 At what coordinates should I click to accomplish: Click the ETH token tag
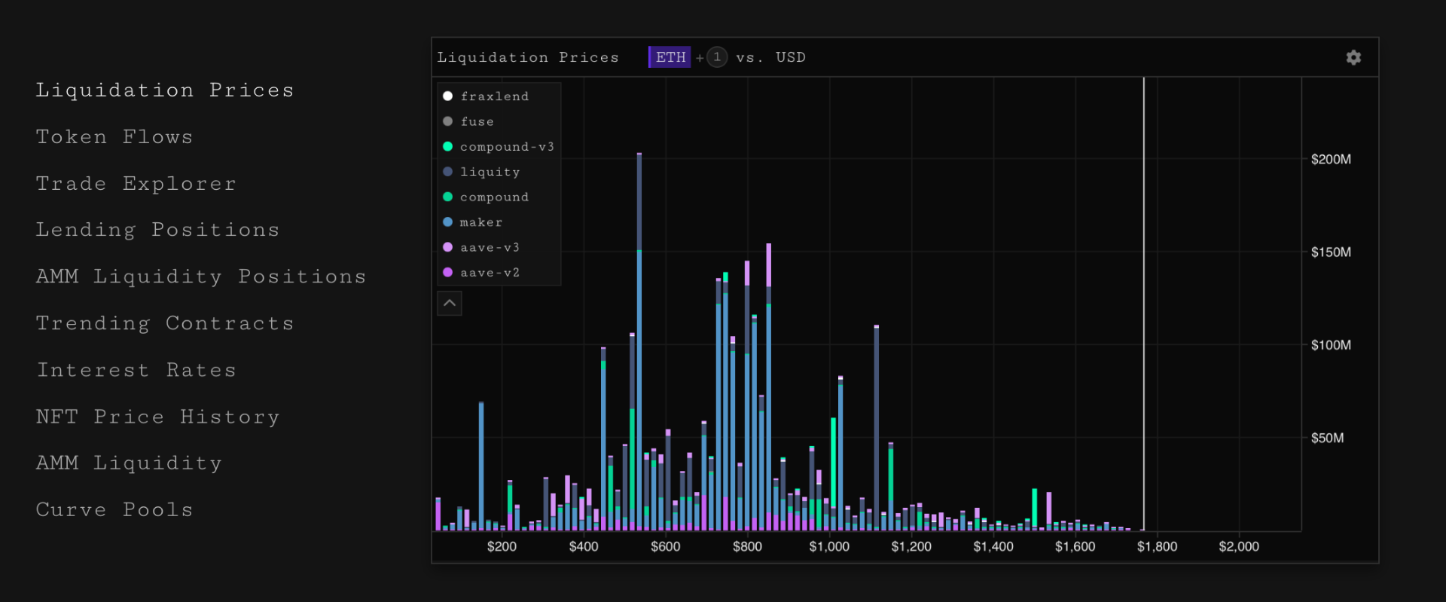pyautogui.click(x=670, y=57)
